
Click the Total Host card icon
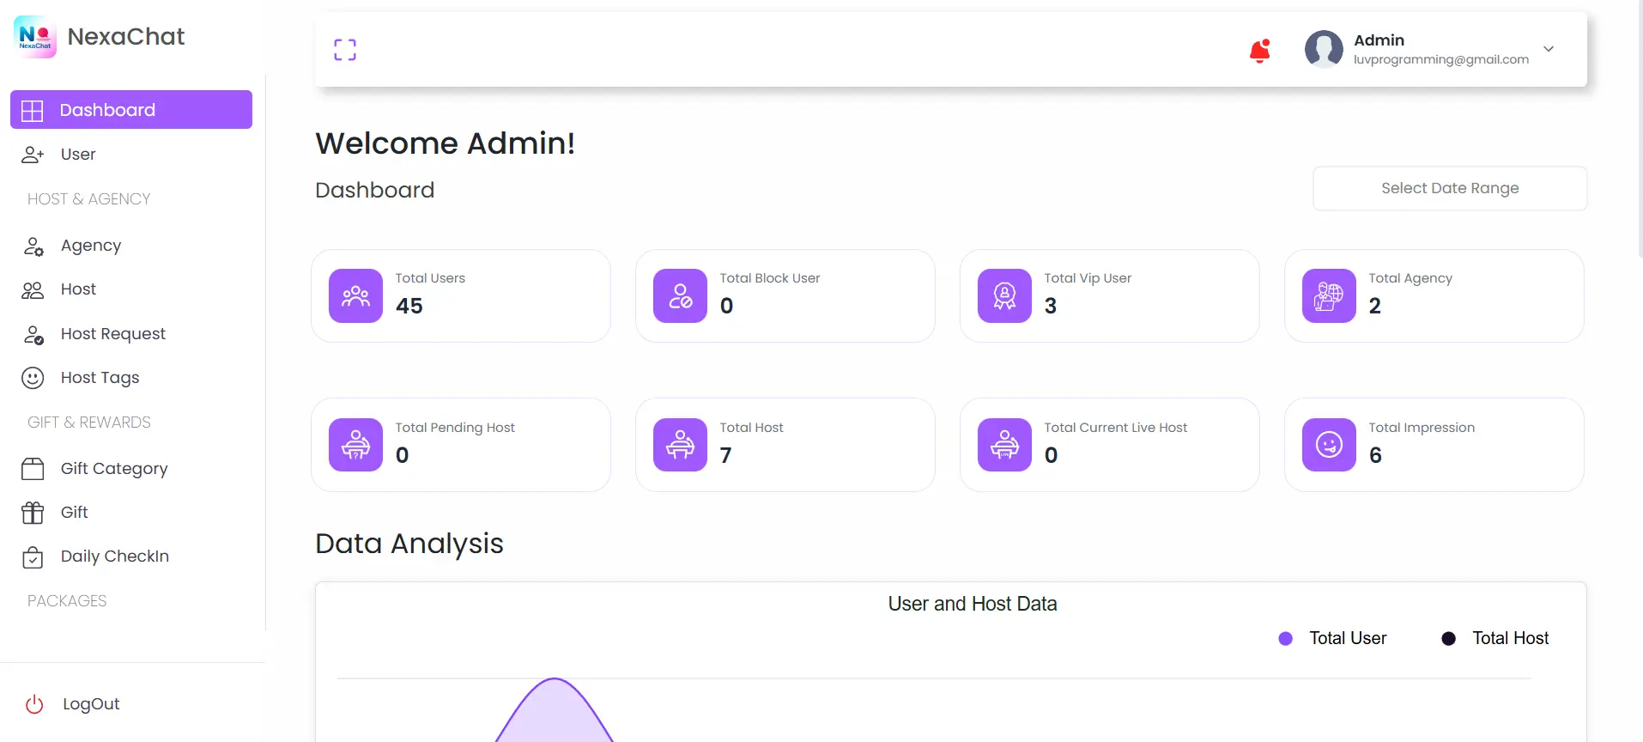tap(680, 445)
